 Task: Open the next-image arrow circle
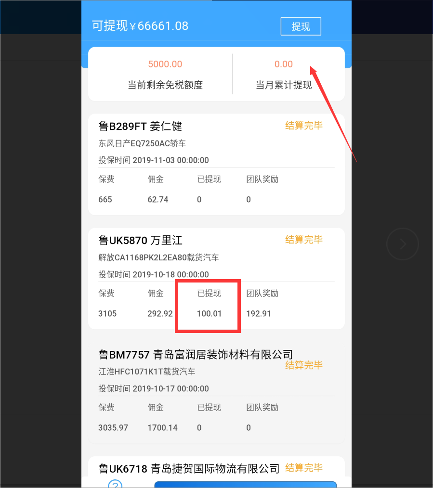[x=403, y=244]
